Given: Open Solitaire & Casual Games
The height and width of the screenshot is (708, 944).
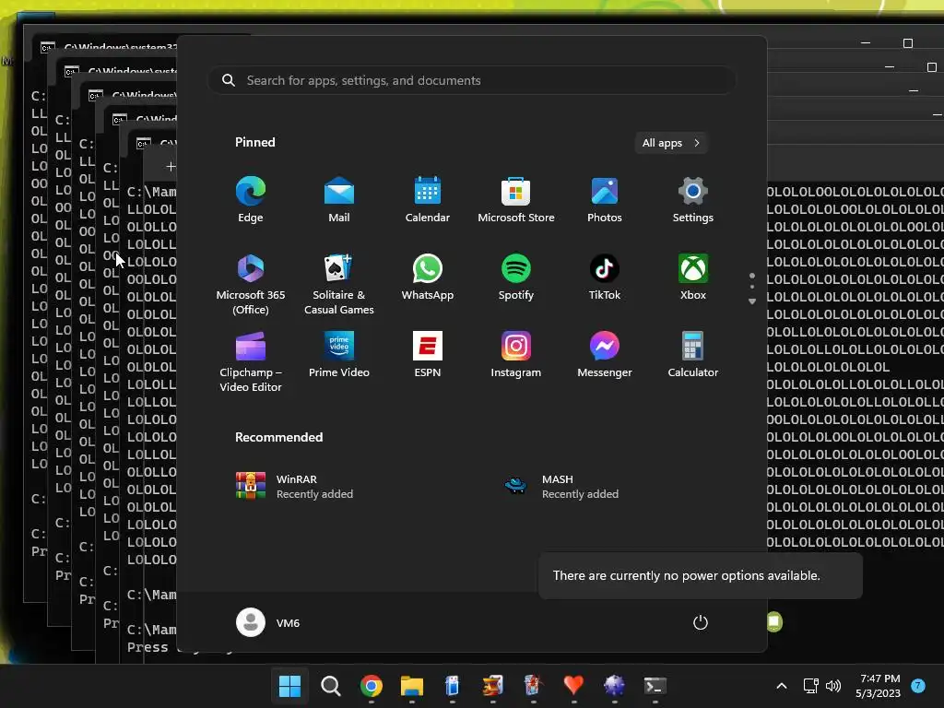Looking at the screenshot, I should 339,284.
